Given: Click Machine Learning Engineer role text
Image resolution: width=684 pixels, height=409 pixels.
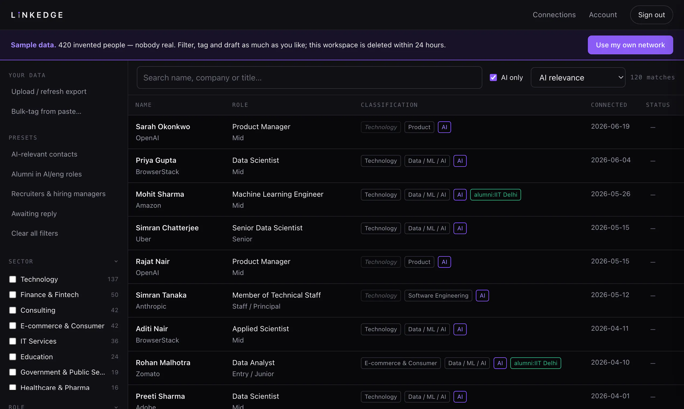Looking at the screenshot, I should (x=278, y=194).
